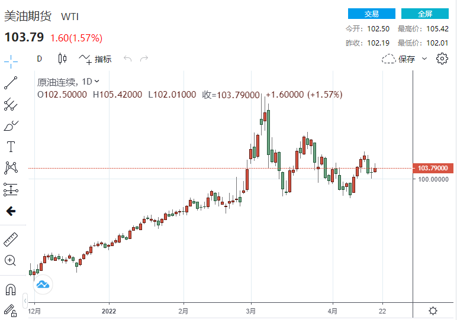Toggle the lock drawings pencil icon
The height and width of the screenshot is (320, 457).
pos(10,309)
